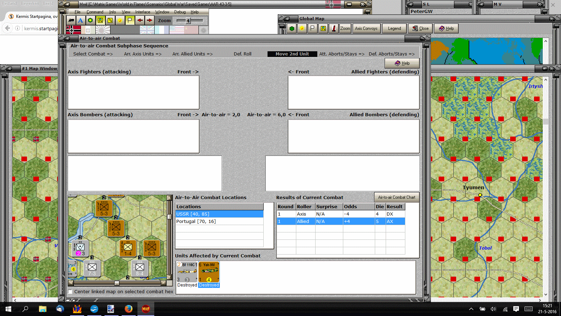Open the Legend in Global Map
Viewport: 561px width, 316px height.
pos(394,28)
